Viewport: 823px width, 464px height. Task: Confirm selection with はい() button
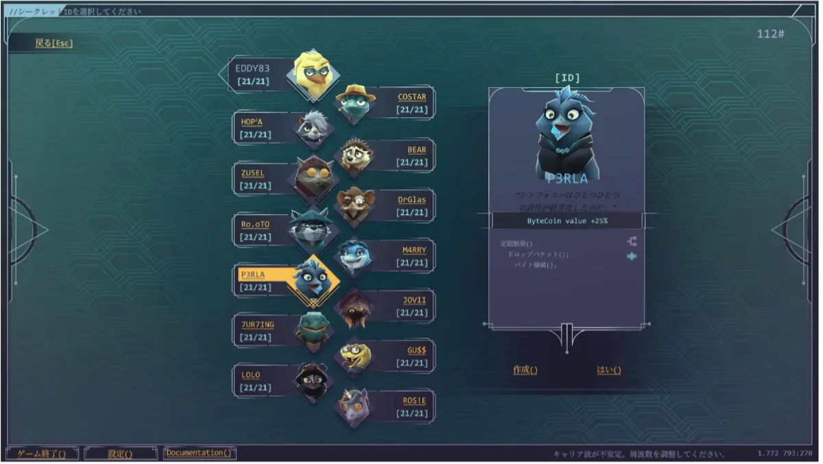609,370
